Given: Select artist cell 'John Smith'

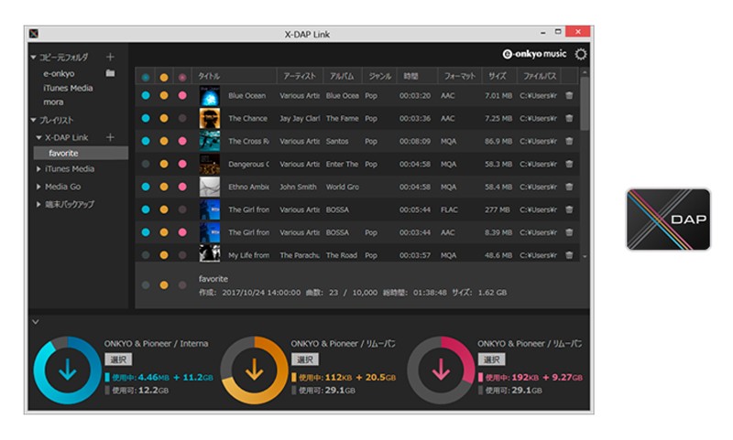Looking at the screenshot, I should pos(299,187).
